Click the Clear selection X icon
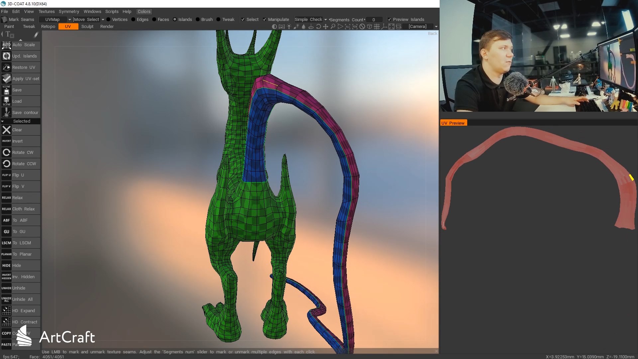This screenshot has width=638, height=359. click(6, 130)
